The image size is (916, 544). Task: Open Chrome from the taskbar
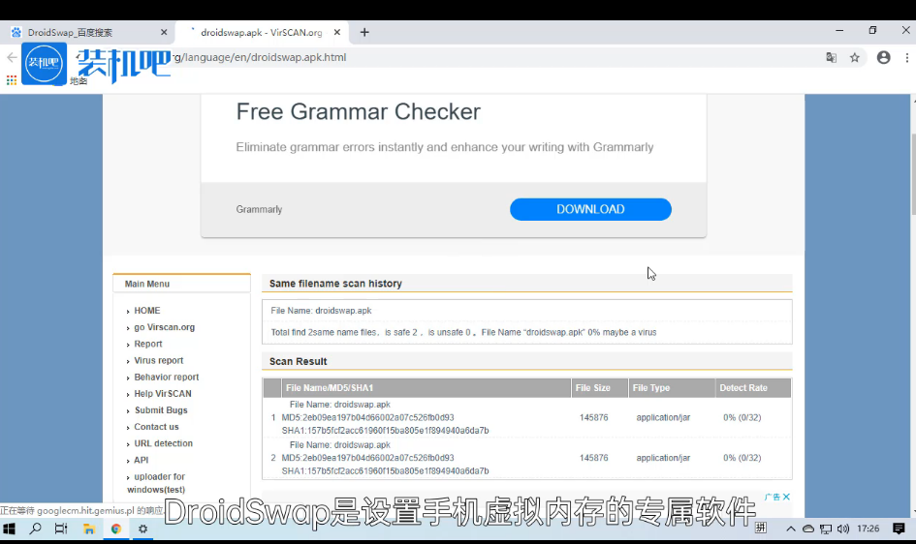[x=115, y=529]
